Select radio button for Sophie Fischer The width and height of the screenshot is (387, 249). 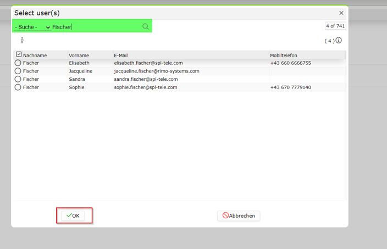(18, 87)
